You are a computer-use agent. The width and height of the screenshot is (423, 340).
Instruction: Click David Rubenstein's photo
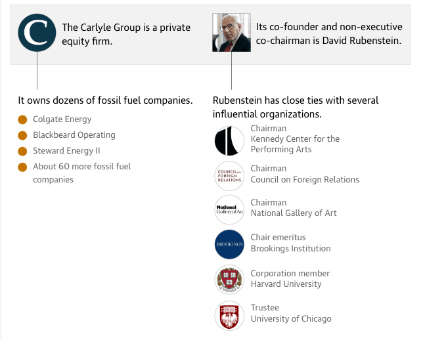[231, 33]
